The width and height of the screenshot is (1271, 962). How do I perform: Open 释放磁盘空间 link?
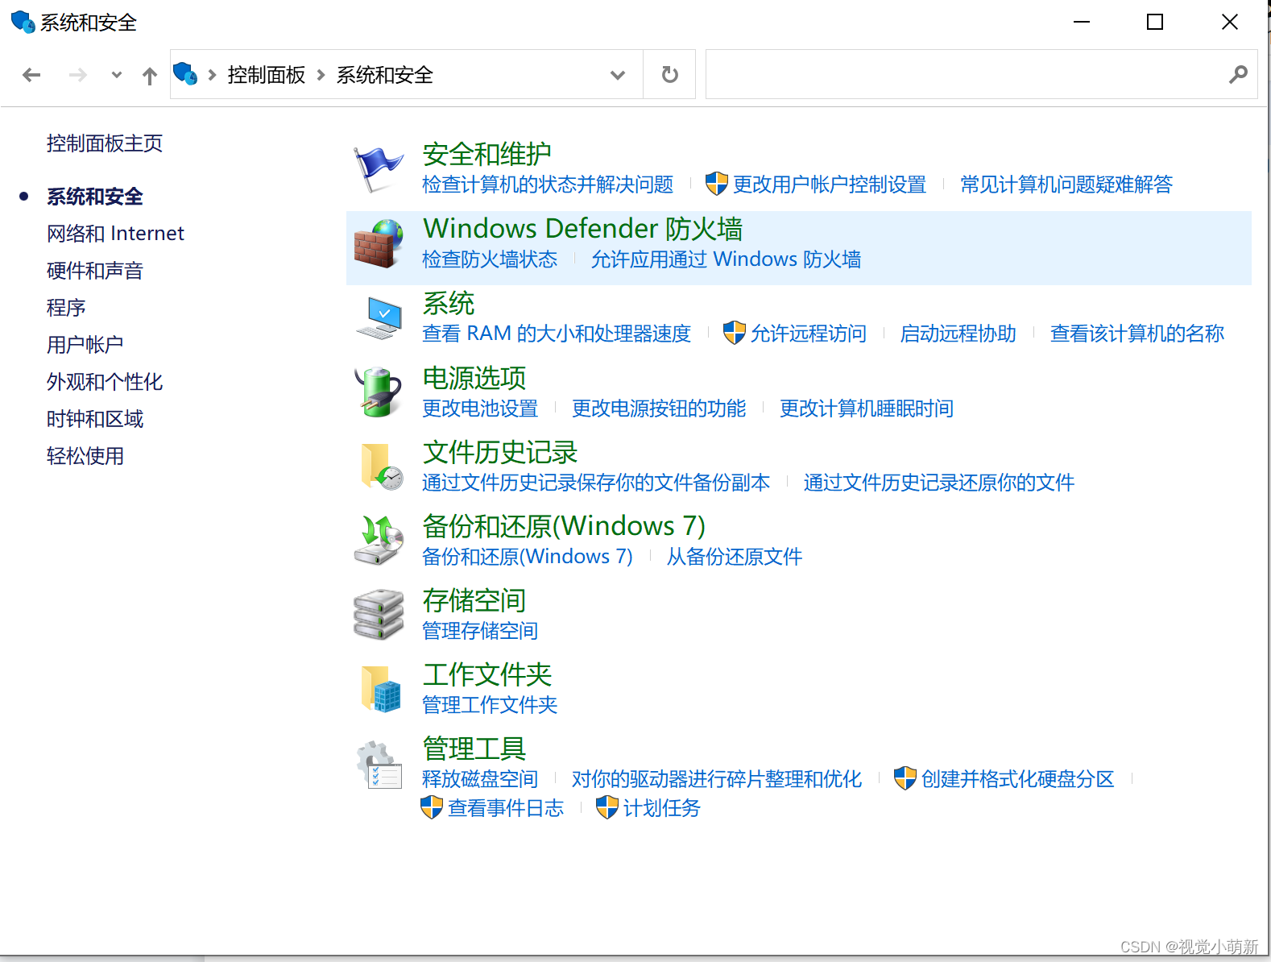[x=480, y=779]
